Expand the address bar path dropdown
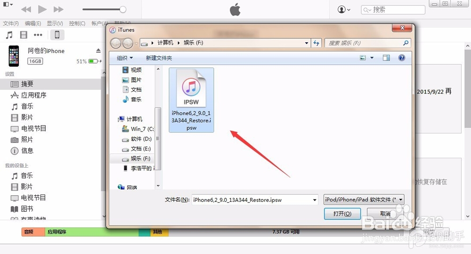 click(307, 43)
